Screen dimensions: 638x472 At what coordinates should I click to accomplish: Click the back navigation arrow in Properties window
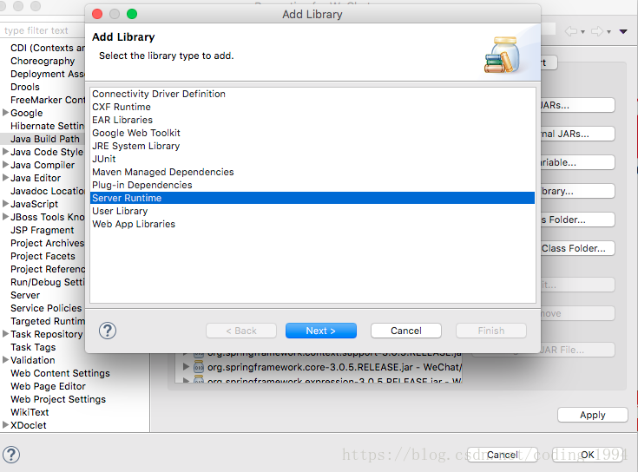pyautogui.click(x=571, y=31)
